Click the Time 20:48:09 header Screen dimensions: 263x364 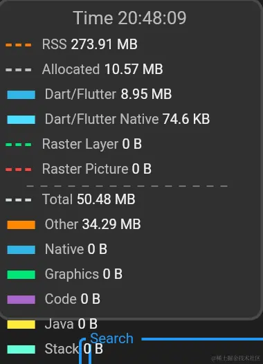click(x=129, y=18)
